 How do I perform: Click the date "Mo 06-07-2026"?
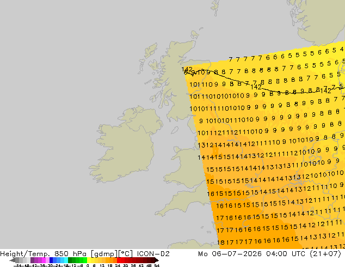coord(230,254)
